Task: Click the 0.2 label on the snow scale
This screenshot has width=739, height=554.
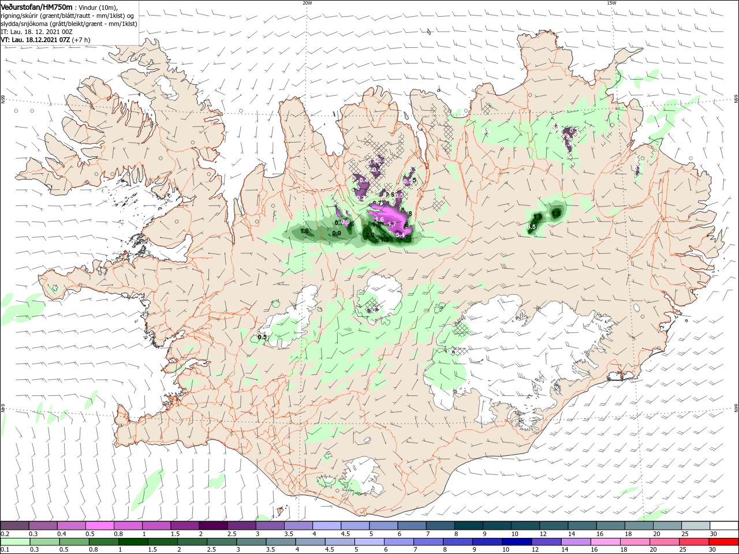Action: 4,534
